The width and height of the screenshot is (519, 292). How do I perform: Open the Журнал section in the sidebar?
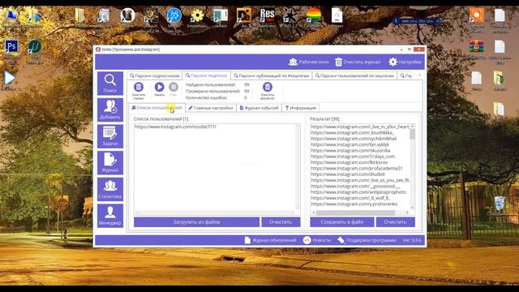pos(110,163)
